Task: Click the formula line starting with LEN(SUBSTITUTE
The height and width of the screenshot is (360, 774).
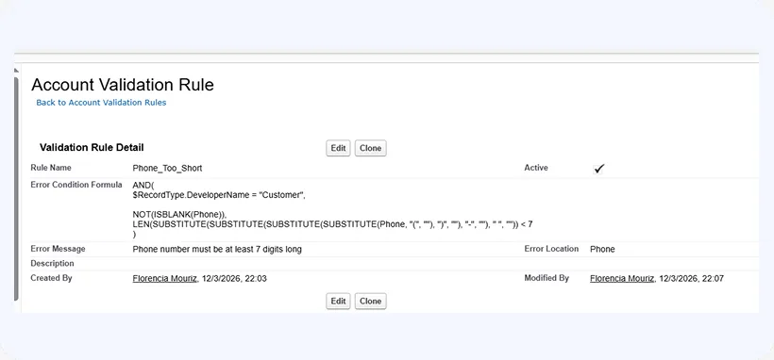Action: 332,224
